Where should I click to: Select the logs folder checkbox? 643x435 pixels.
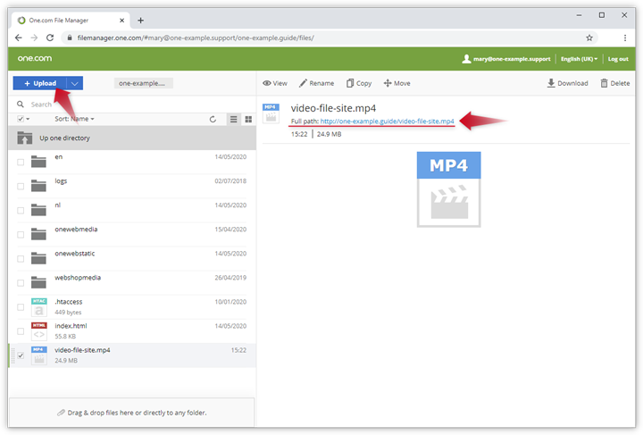(x=21, y=186)
